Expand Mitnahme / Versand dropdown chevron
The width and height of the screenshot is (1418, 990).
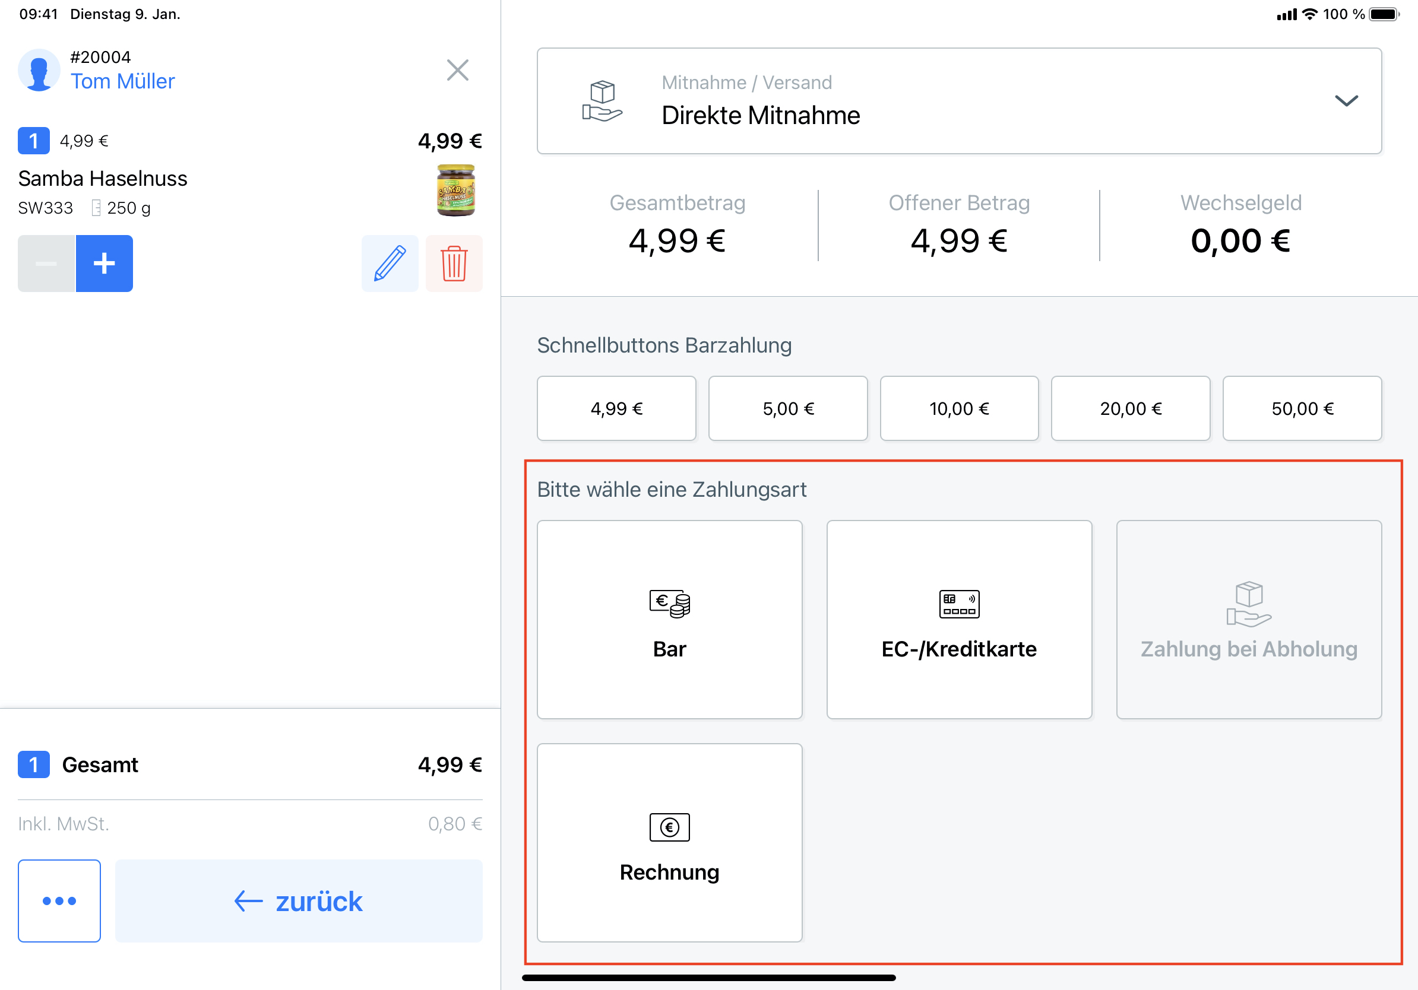(x=1346, y=101)
